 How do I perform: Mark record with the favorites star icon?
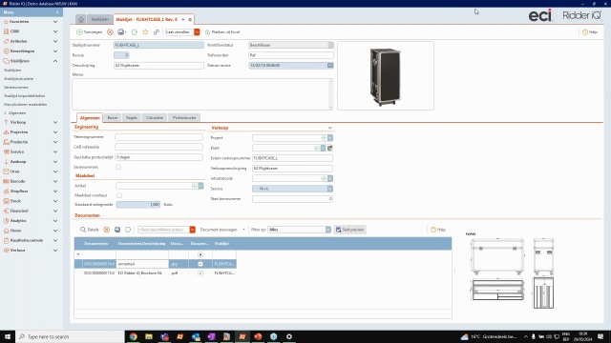pyautogui.click(x=145, y=32)
